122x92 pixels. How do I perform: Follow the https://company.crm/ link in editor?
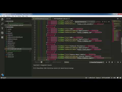(x=85, y=32)
